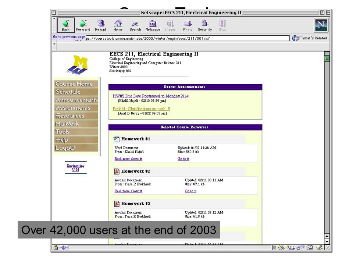Open Prelab1 Clarifications on prob. 5 link
The width and height of the screenshot is (353, 265).
click(x=141, y=109)
